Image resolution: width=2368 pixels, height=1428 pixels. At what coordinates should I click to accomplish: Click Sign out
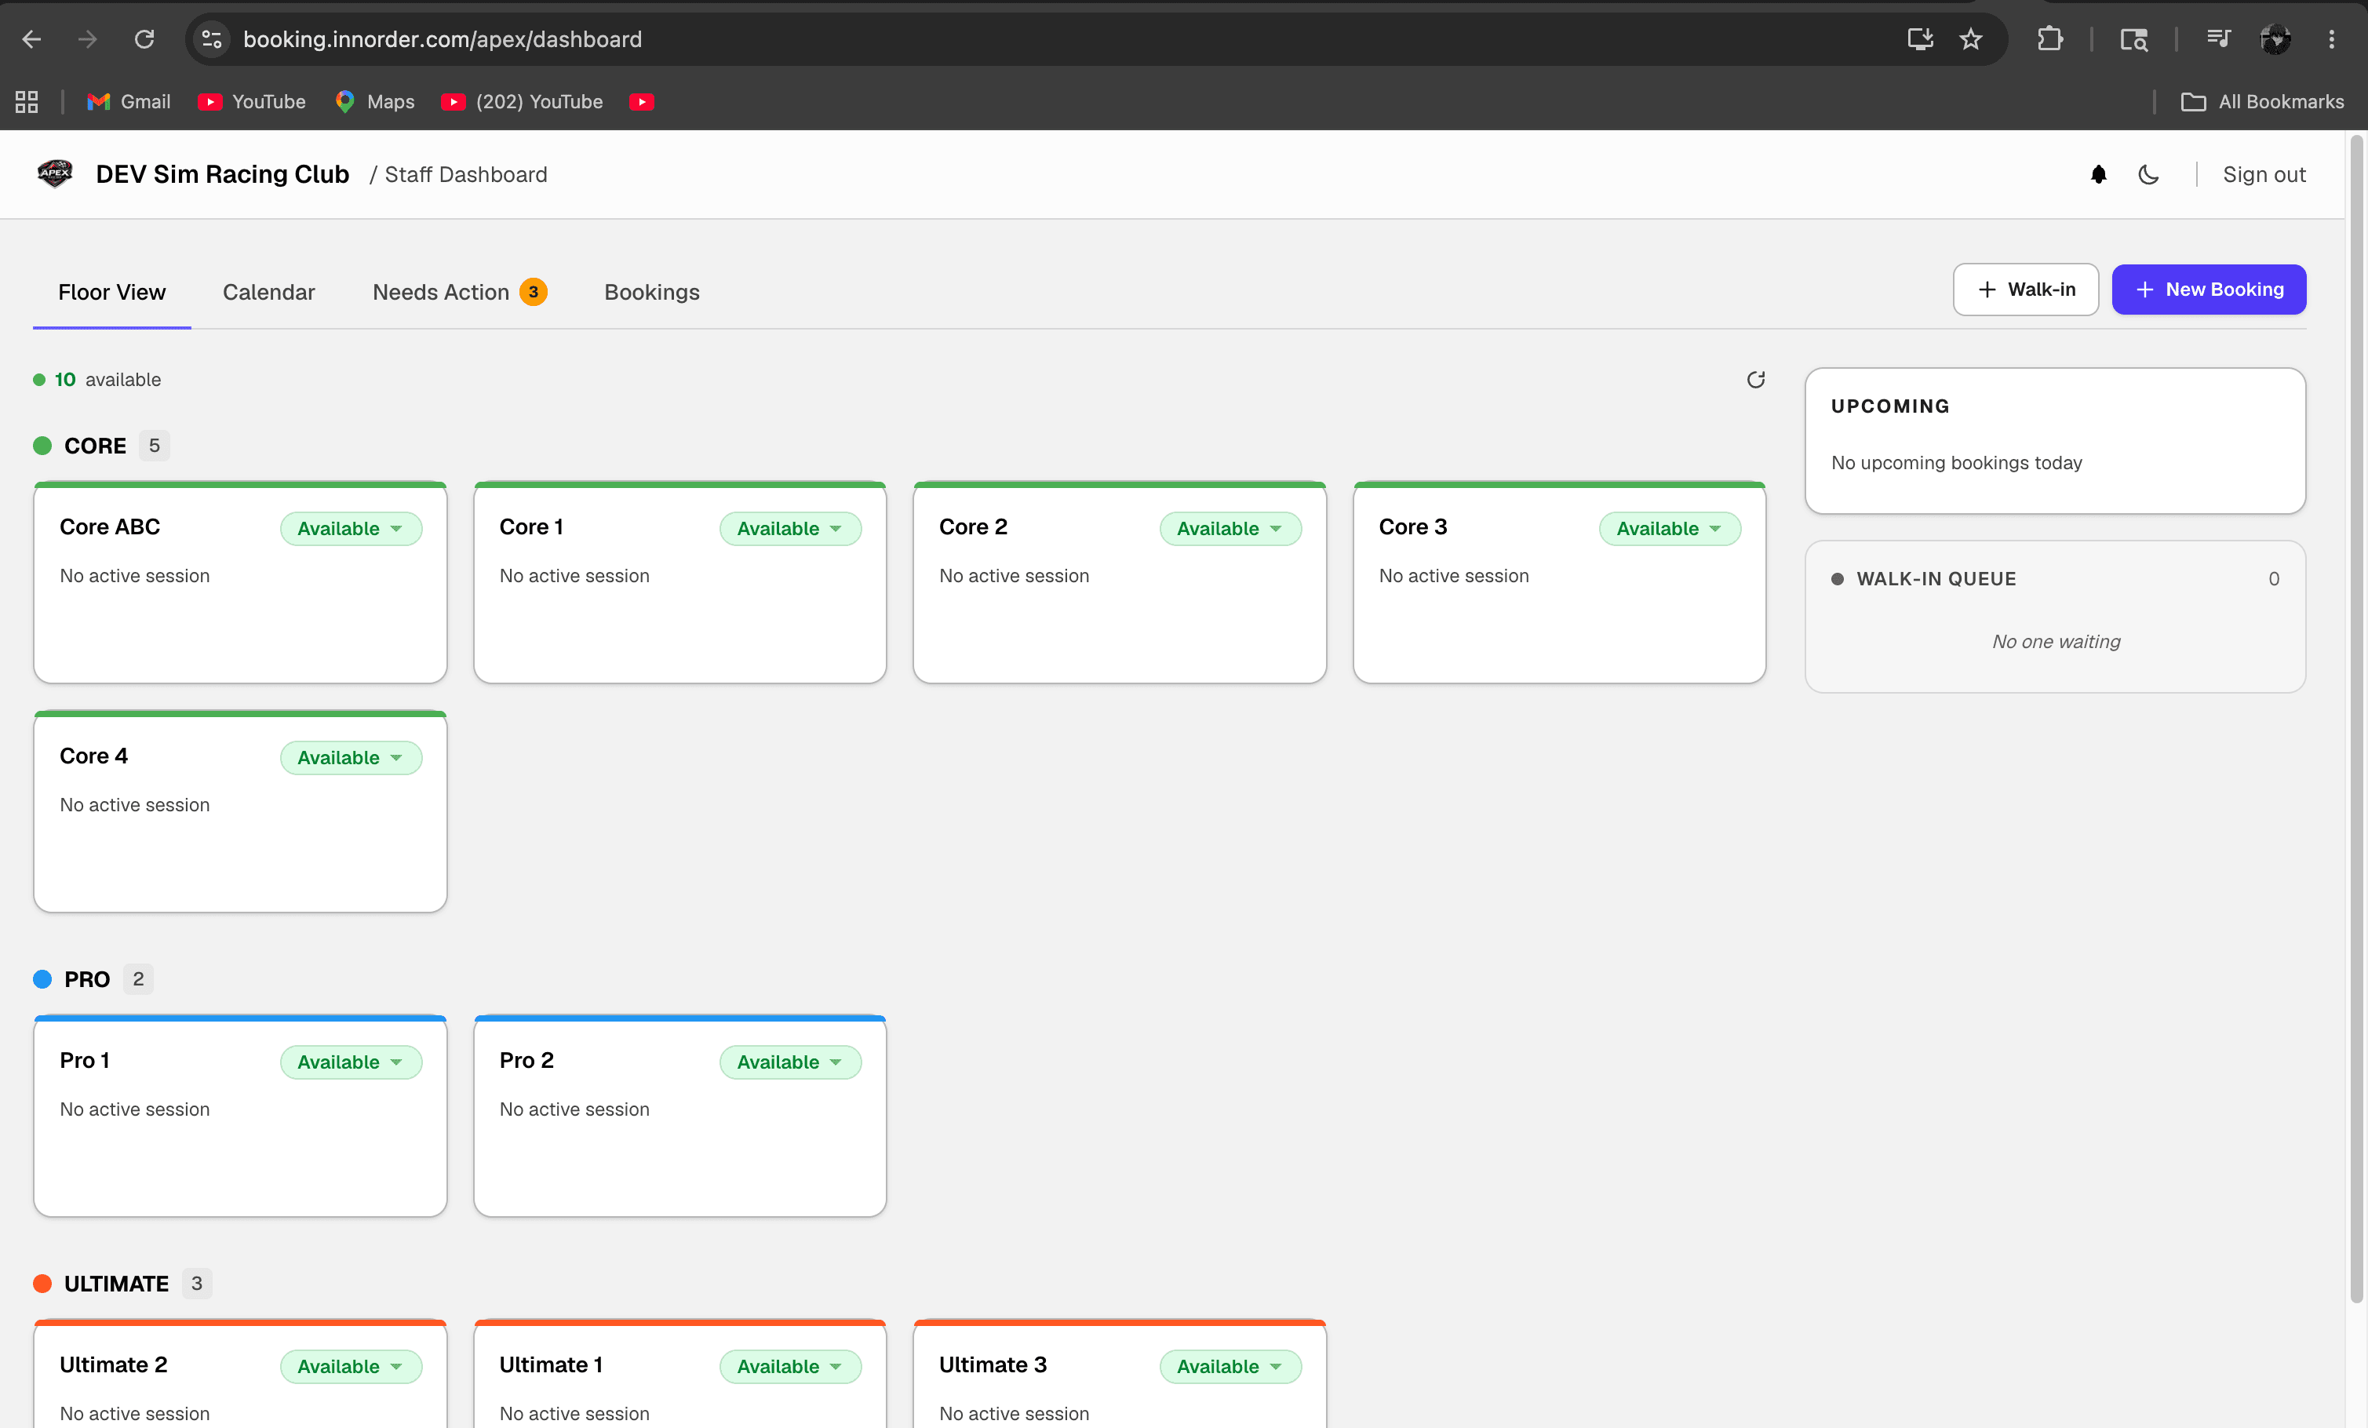2263,174
